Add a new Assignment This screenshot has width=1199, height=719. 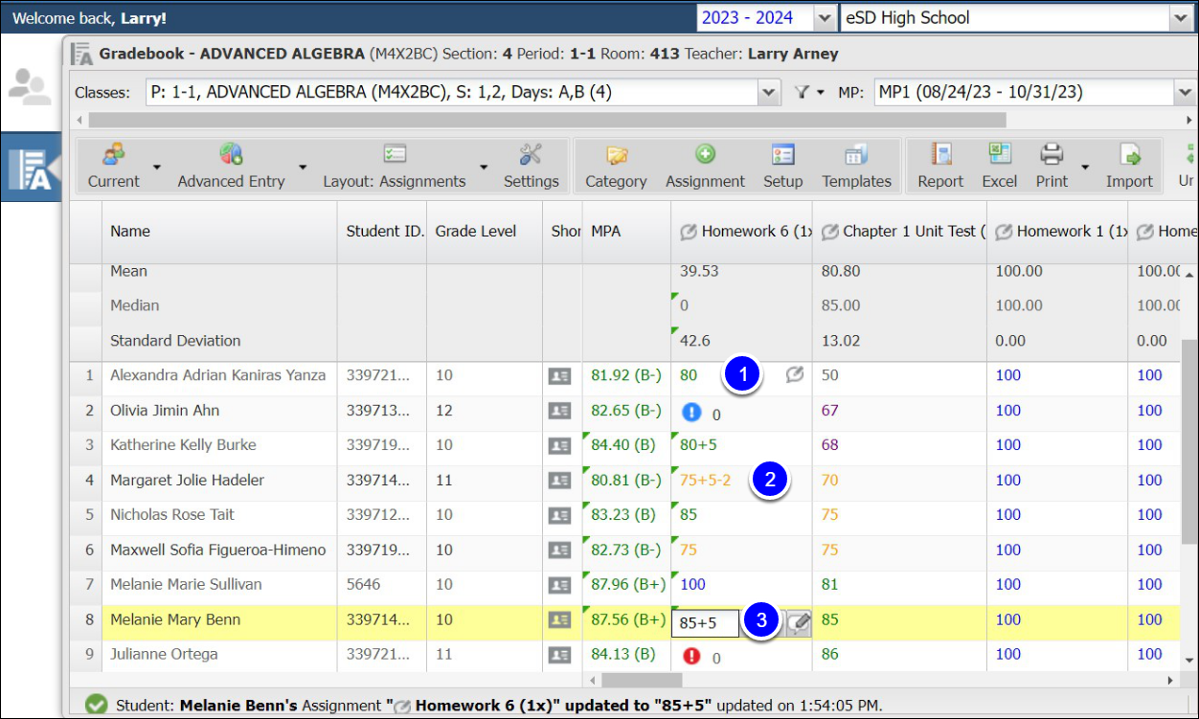tap(705, 166)
